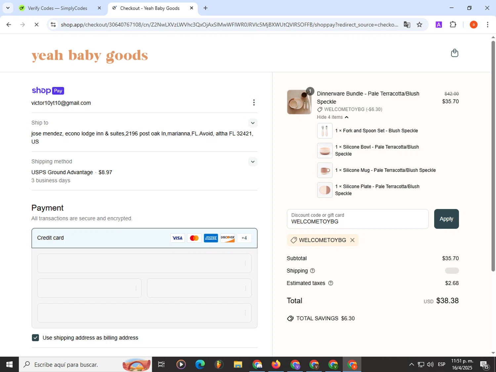Apply the discount code
The image size is (496, 372).
point(446,219)
